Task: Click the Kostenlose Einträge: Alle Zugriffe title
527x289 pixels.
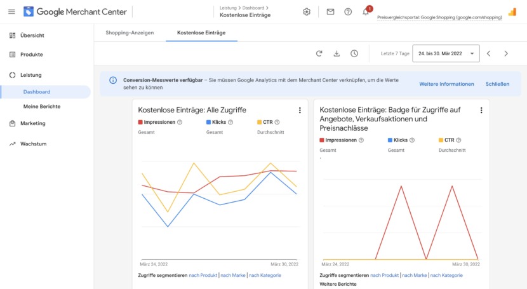Action: pyautogui.click(x=192, y=111)
